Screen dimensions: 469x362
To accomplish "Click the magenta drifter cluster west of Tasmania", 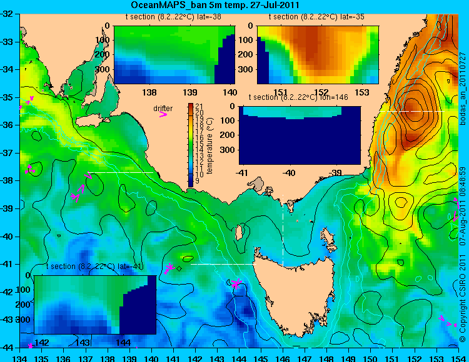I will 236,283.
